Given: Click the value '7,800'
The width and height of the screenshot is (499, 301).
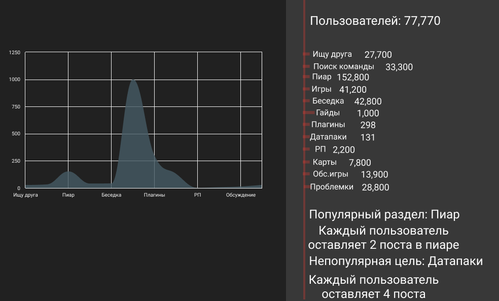Looking at the screenshot, I should click(x=360, y=163).
